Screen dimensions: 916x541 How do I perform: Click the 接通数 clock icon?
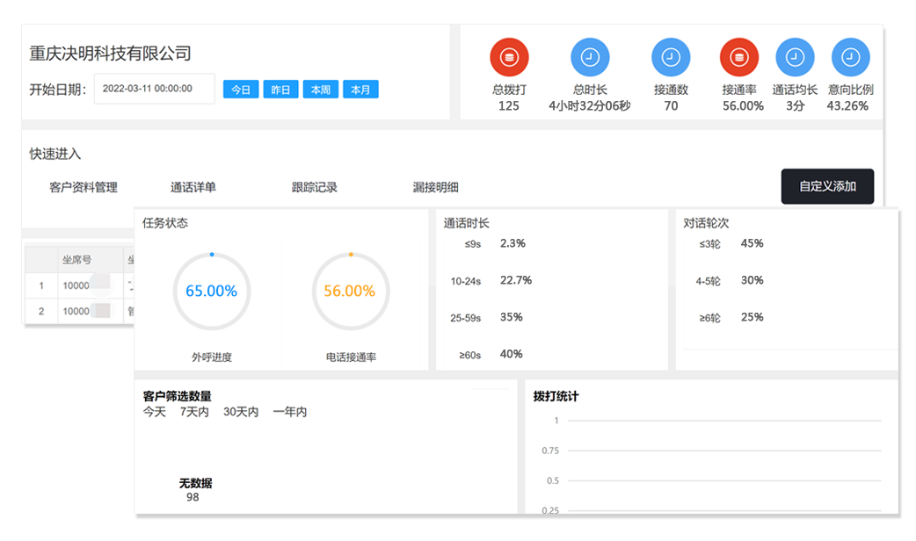click(x=671, y=58)
